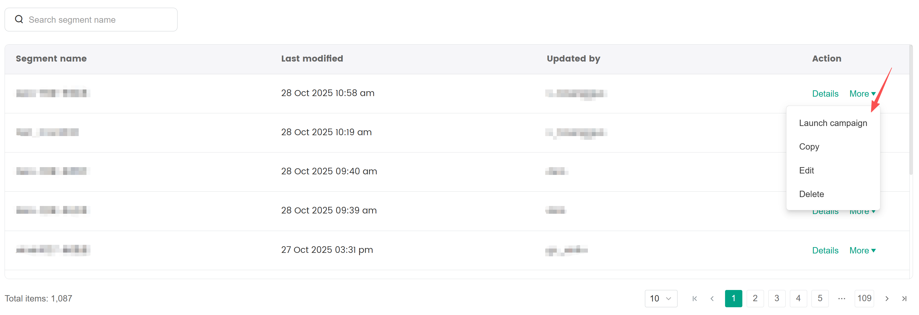Choose Edit in the More menu
This screenshot has height=315, width=919.
pyautogui.click(x=806, y=170)
